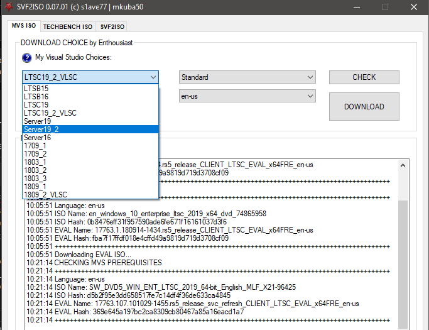Screen dimensions: 429x330
Task: Open the Standard edition dropdown
Action: [247, 77]
